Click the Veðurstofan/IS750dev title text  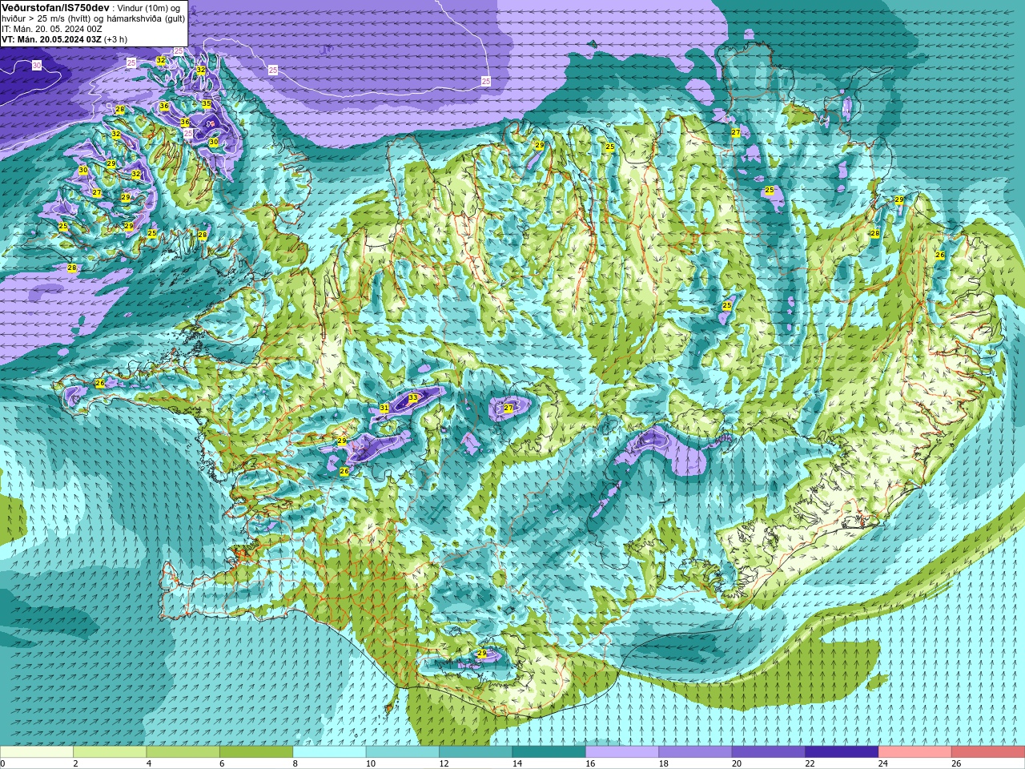(x=54, y=7)
